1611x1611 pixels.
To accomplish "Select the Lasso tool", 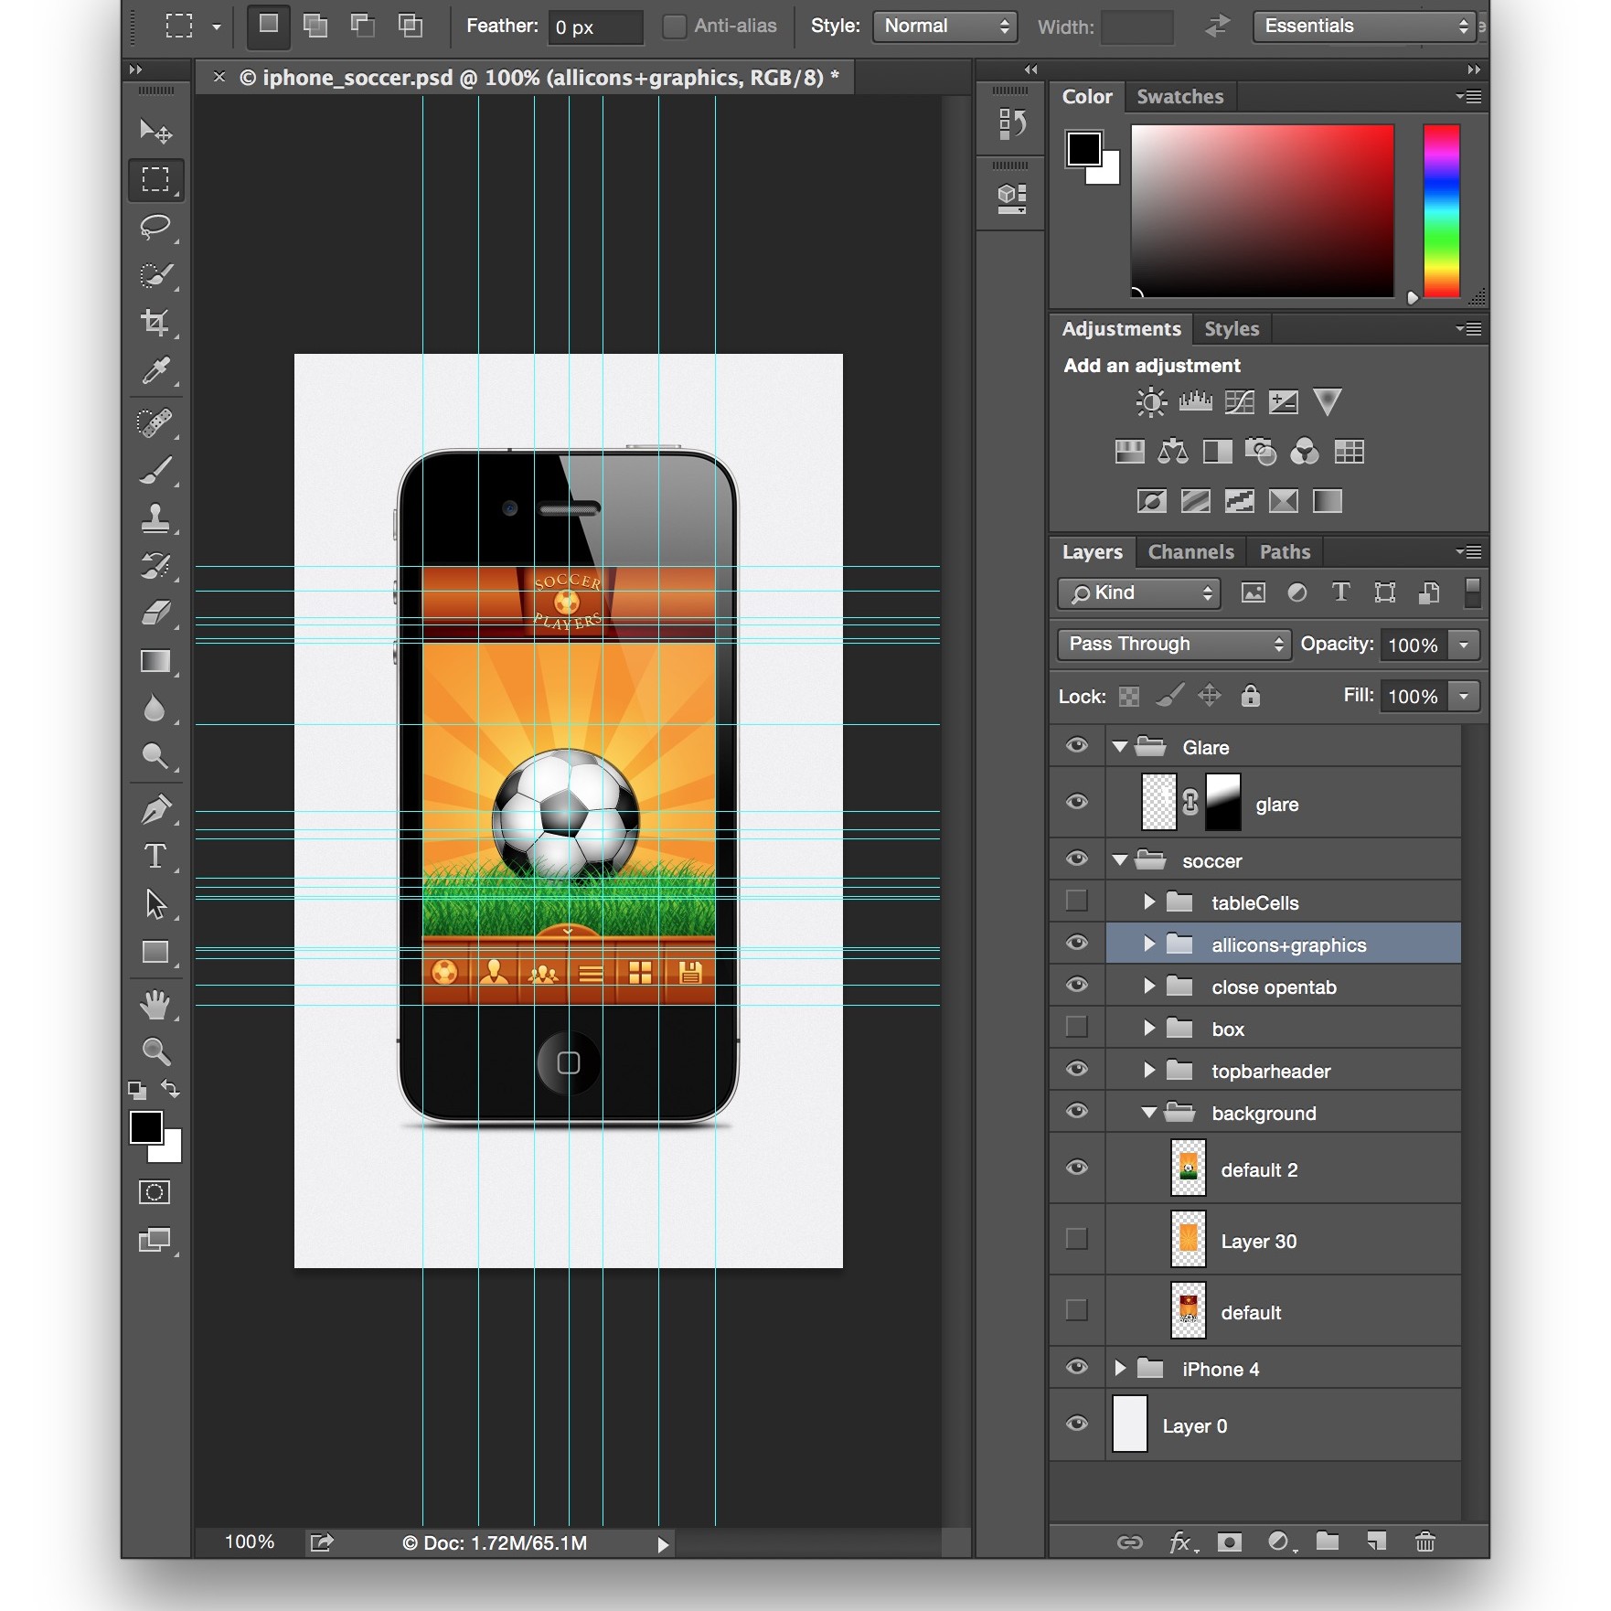I will click(x=155, y=227).
